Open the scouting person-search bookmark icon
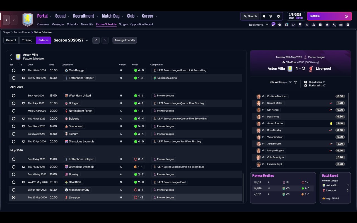Image resolution: width=357 pixels, height=223 pixels. tap(314, 25)
